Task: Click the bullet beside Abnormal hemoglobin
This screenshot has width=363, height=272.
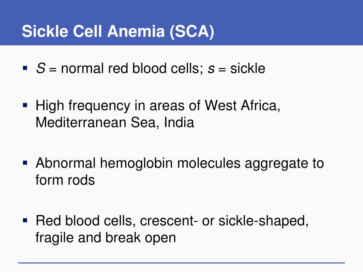Action: 25,163
